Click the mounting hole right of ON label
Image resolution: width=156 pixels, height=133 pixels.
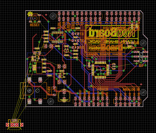coord(143,43)
